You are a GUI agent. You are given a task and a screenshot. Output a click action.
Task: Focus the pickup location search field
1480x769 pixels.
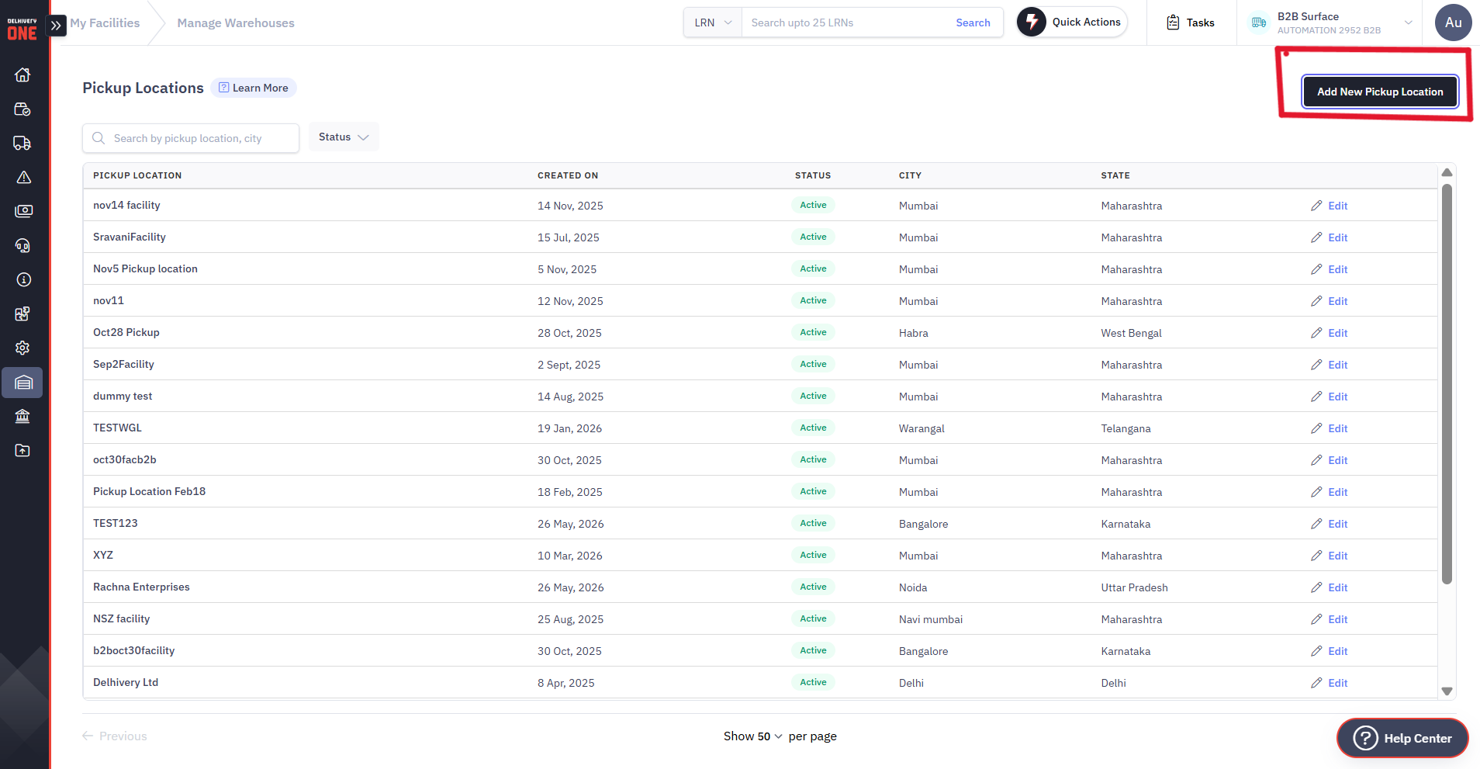click(x=191, y=138)
